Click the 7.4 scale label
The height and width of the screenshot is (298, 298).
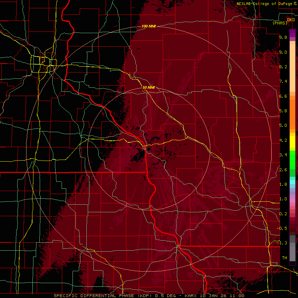pyautogui.click(x=283, y=81)
